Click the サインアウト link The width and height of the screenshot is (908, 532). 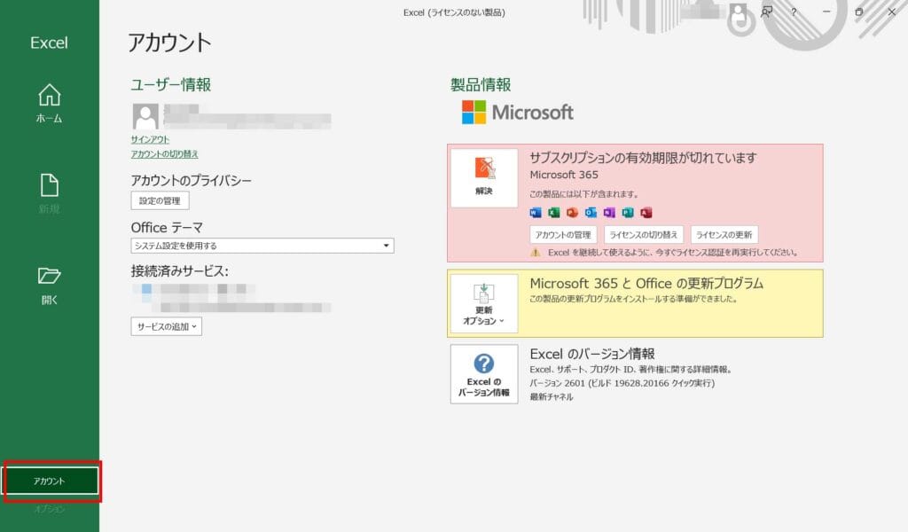[x=150, y=139]
